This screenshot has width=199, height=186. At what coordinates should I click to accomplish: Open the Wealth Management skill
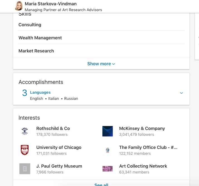click(40, 38)
